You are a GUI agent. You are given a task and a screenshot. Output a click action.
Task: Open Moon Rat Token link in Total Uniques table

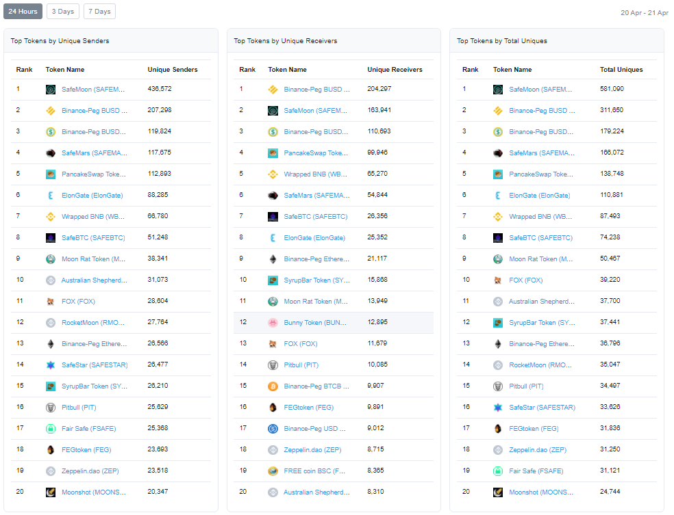click(540, 259)
